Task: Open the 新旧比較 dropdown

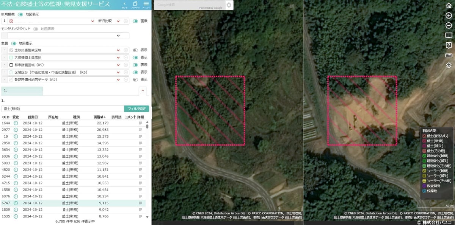Action: 110,21
